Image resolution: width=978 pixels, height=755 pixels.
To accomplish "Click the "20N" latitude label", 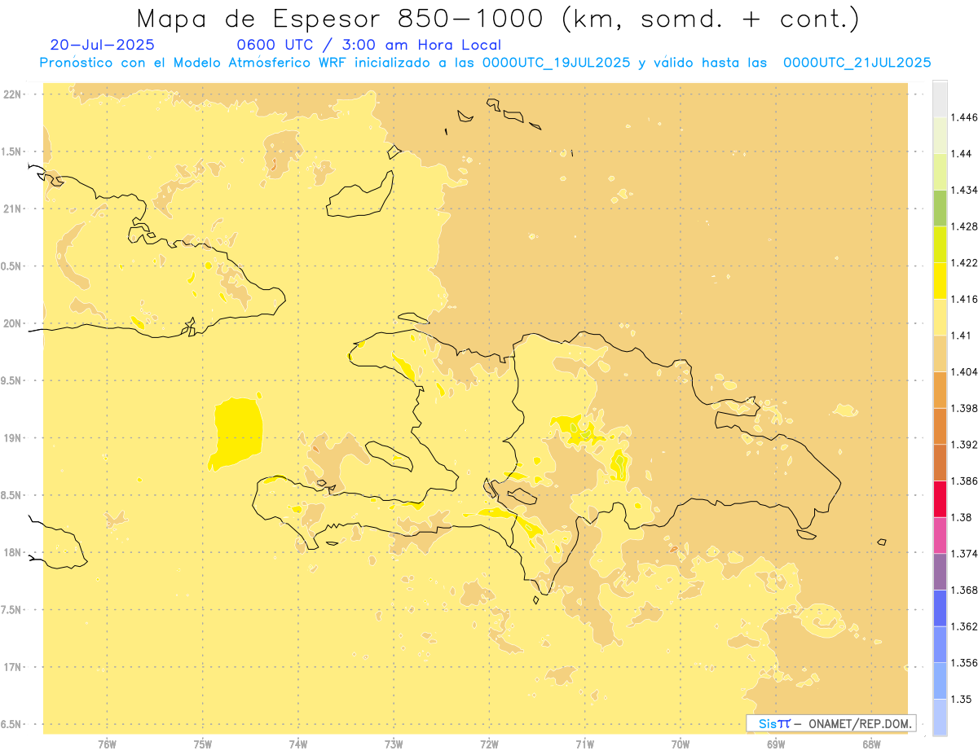I will (11, 323).
